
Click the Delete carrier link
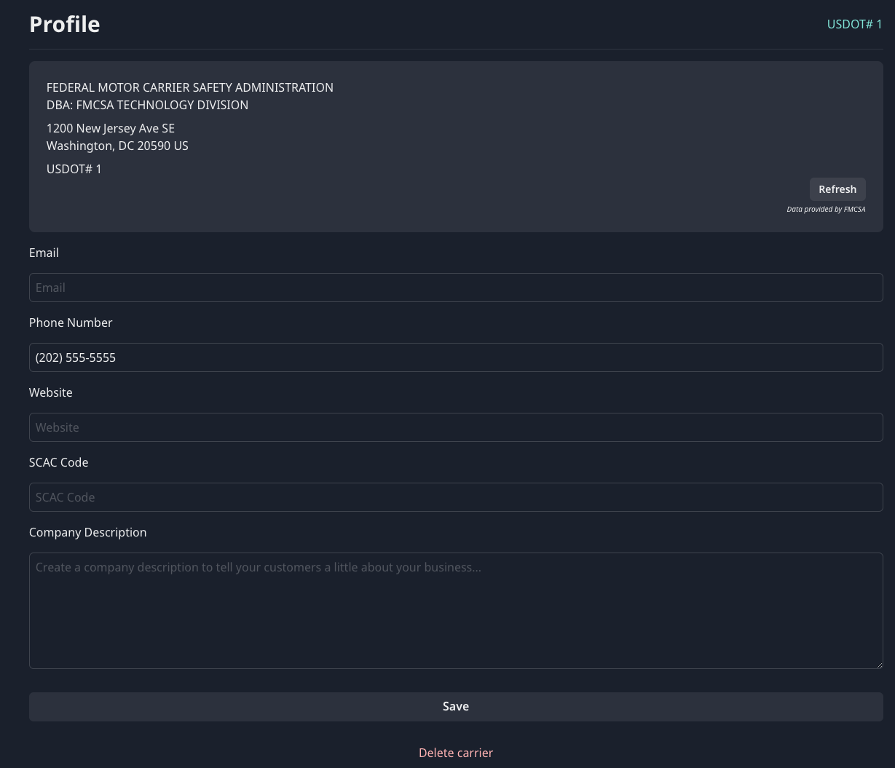[456, 753]
